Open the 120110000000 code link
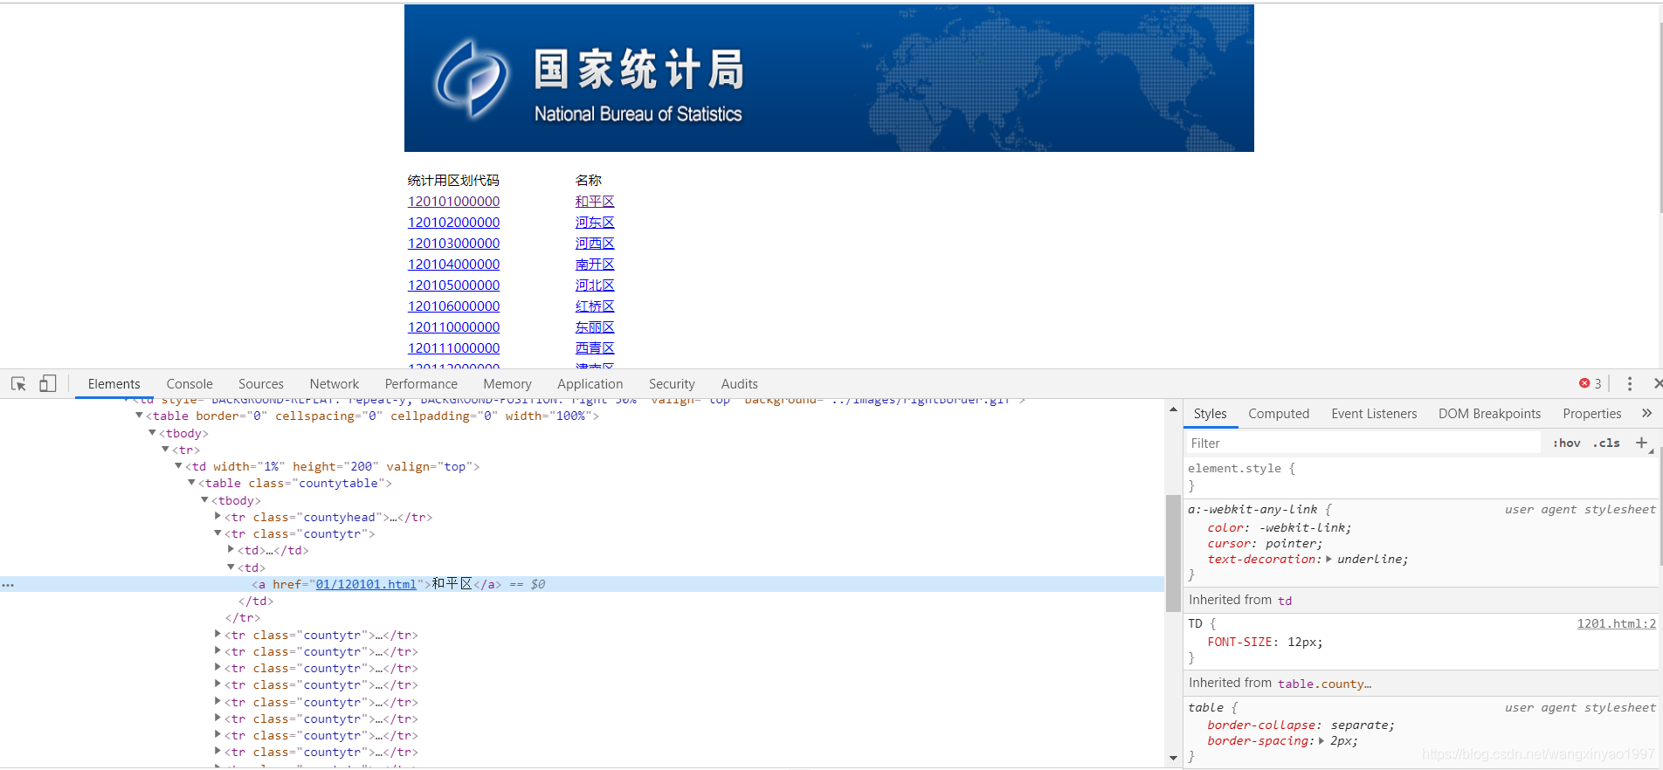Image resolution: width=1663 pixels, height=770 pixels. point(454,327)
